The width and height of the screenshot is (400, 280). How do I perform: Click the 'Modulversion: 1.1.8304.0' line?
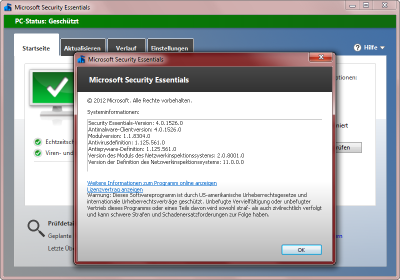coord(119,136)
